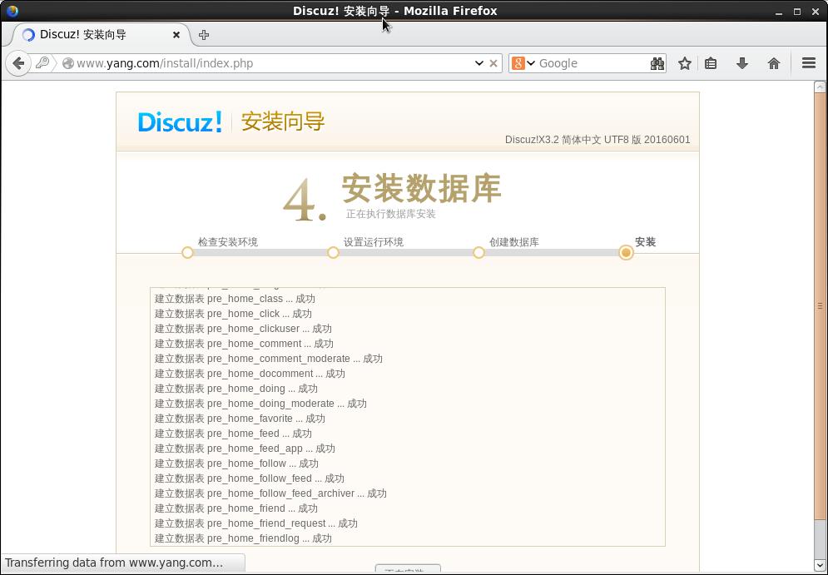Image resolution: width=828 pixels, height=575 pixels.
Task: Open the Firefox hamburger menu
Action: point(808,62)
